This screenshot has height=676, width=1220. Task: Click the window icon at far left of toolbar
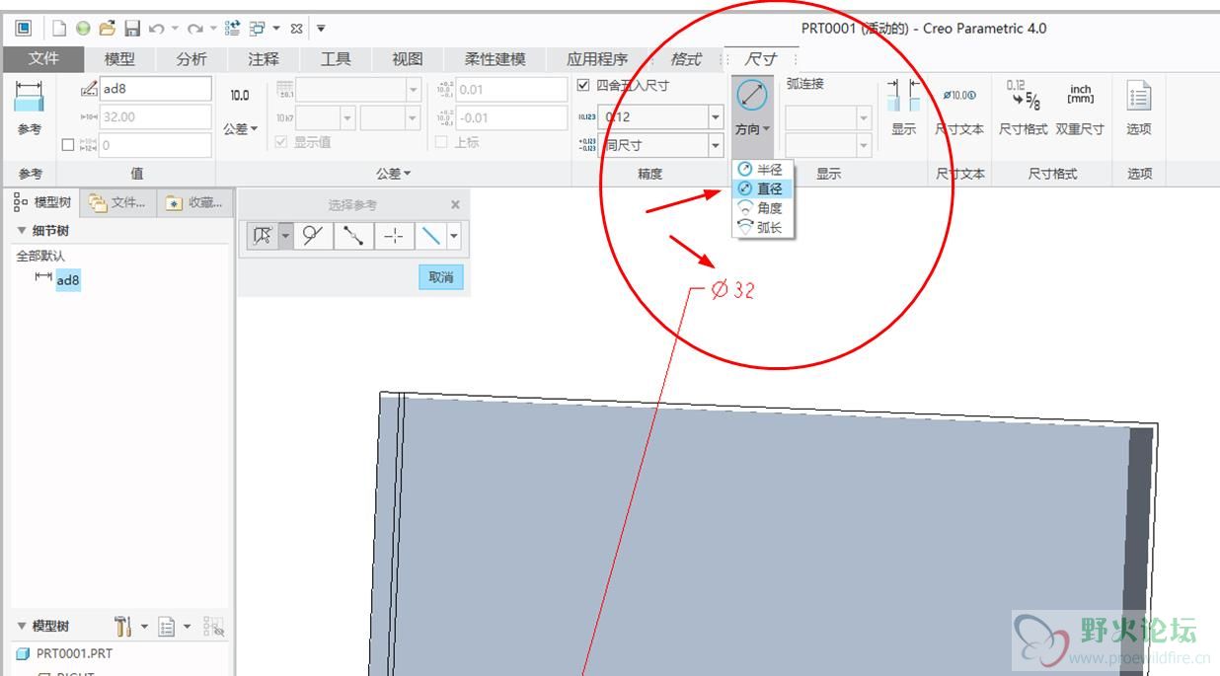coord(24,29)
